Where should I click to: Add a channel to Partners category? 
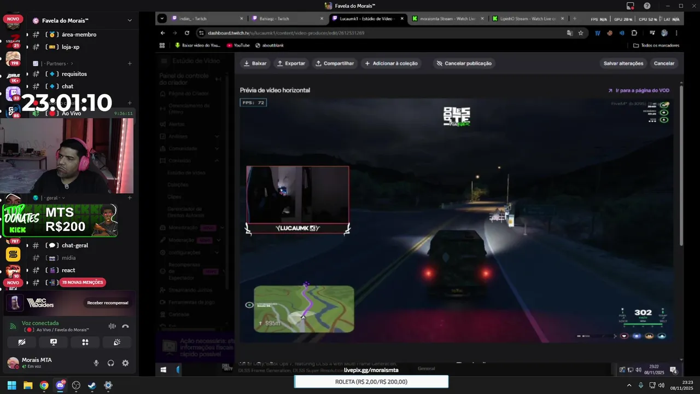pyautogui.click(x=130, y=63)
